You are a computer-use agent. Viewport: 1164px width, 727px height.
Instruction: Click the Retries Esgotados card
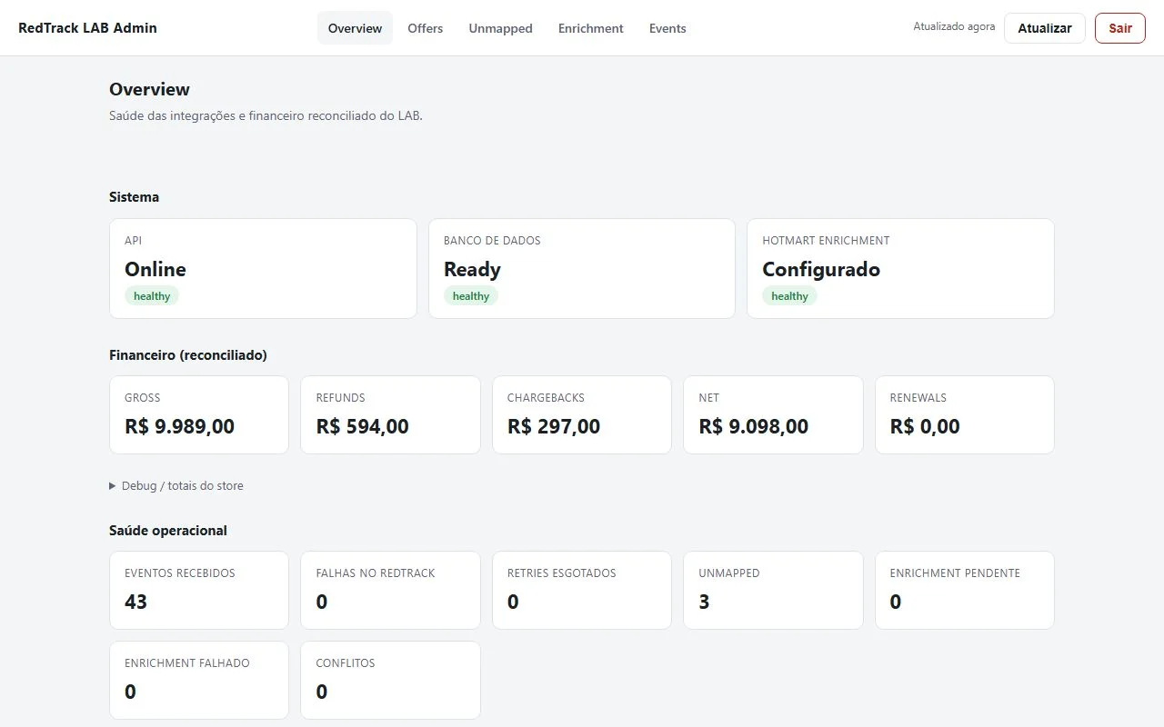point(582,590)
